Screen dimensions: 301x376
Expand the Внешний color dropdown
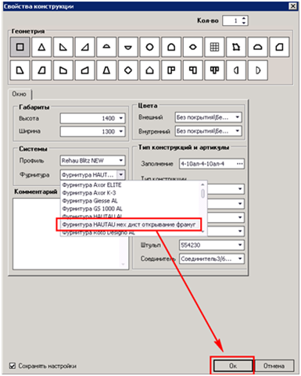tap(238, 117)
